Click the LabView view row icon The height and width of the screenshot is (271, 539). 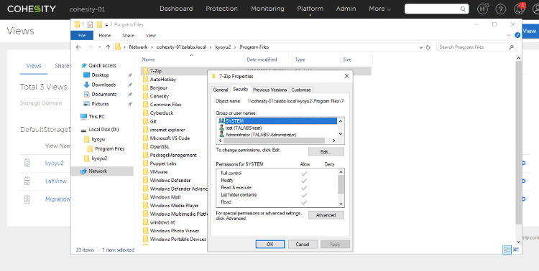tap(27, 181)
